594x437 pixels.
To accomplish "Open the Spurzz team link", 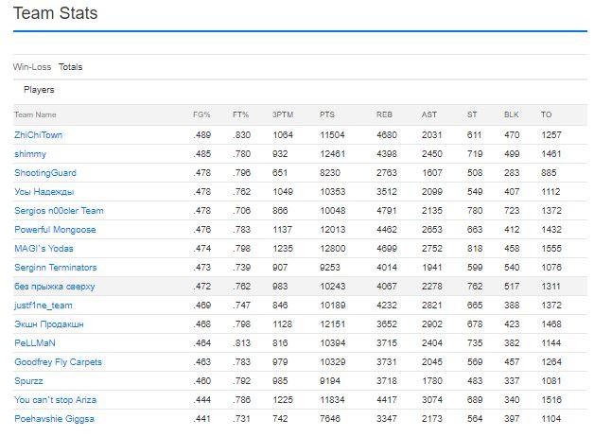I will [x=28, y=381].
